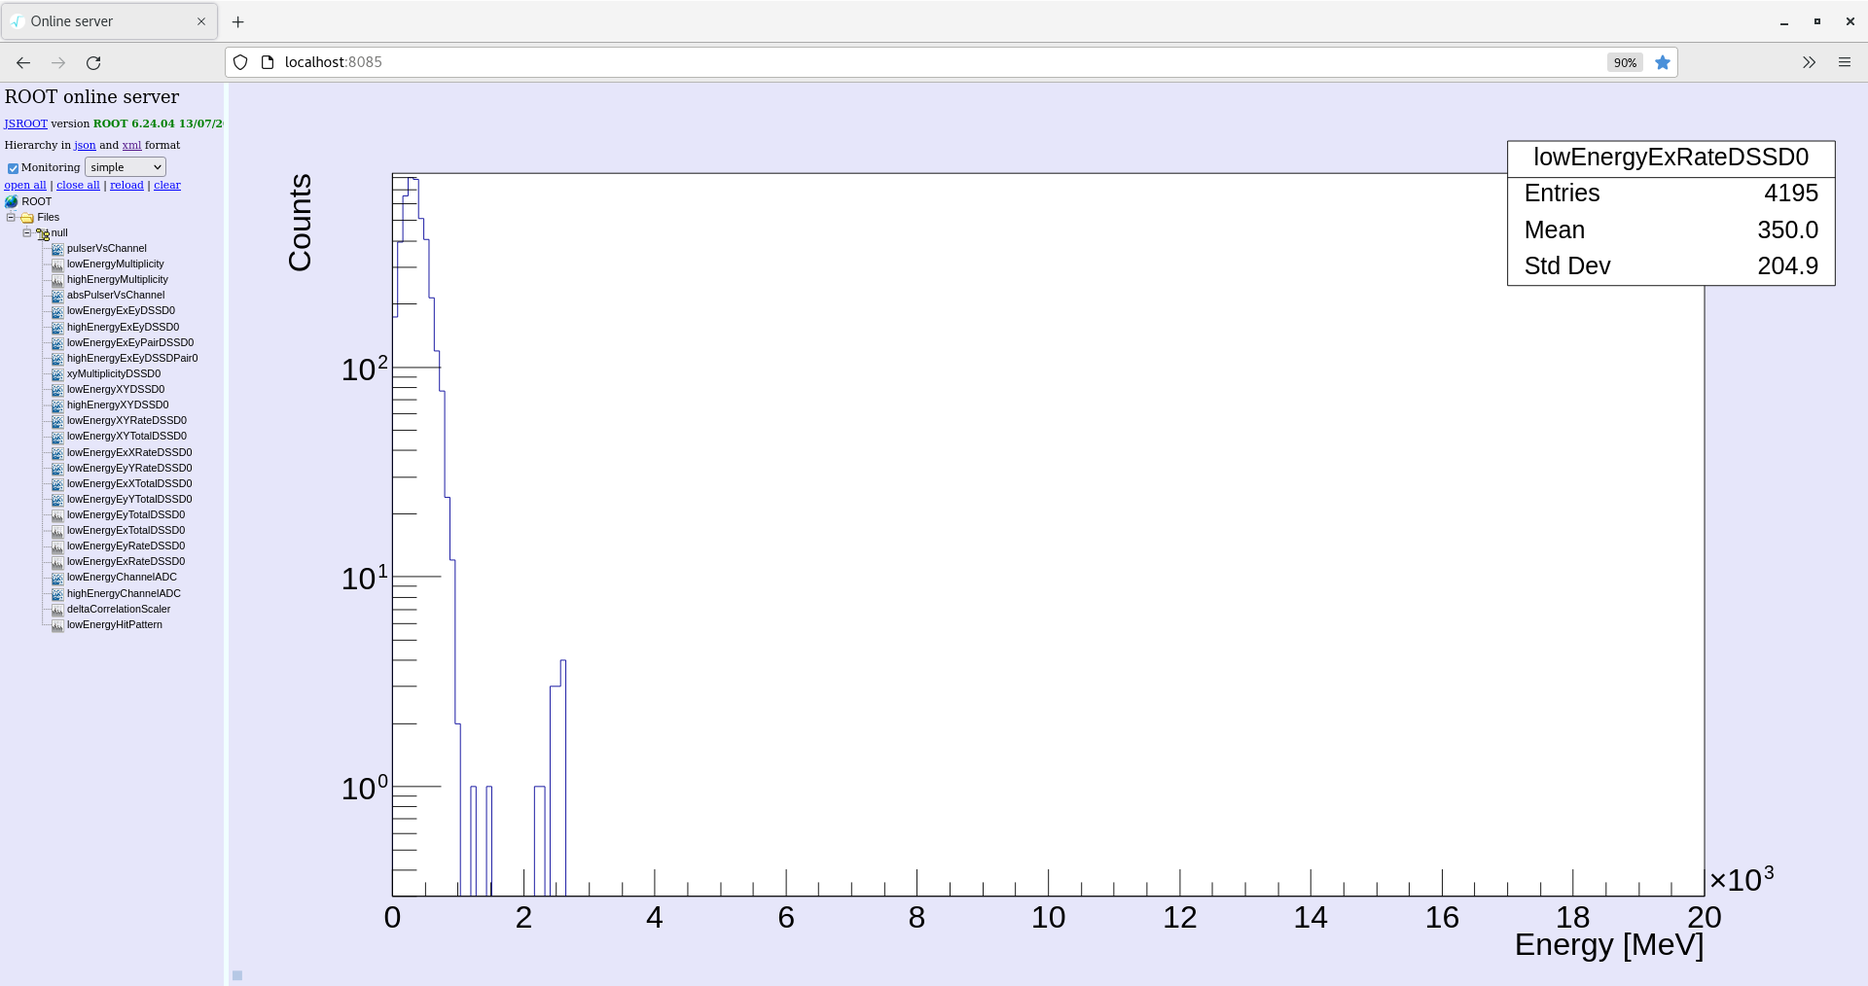The width and height of the screenshot is (1868, 986).
Task: Click the highEnergyXYDSSD0 histogram icon
Action: point(57,405)
